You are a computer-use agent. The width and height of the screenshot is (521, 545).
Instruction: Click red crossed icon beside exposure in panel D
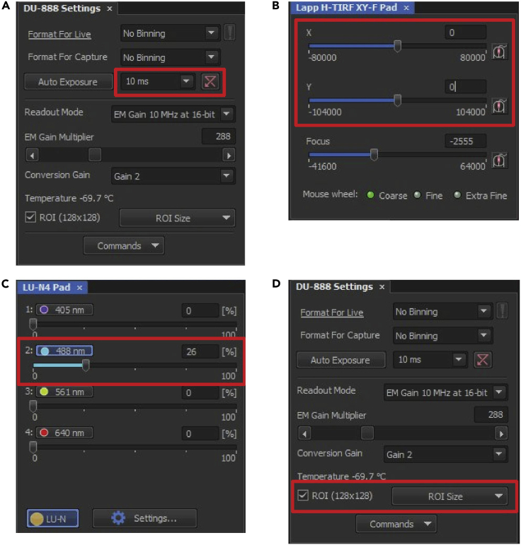482,360
